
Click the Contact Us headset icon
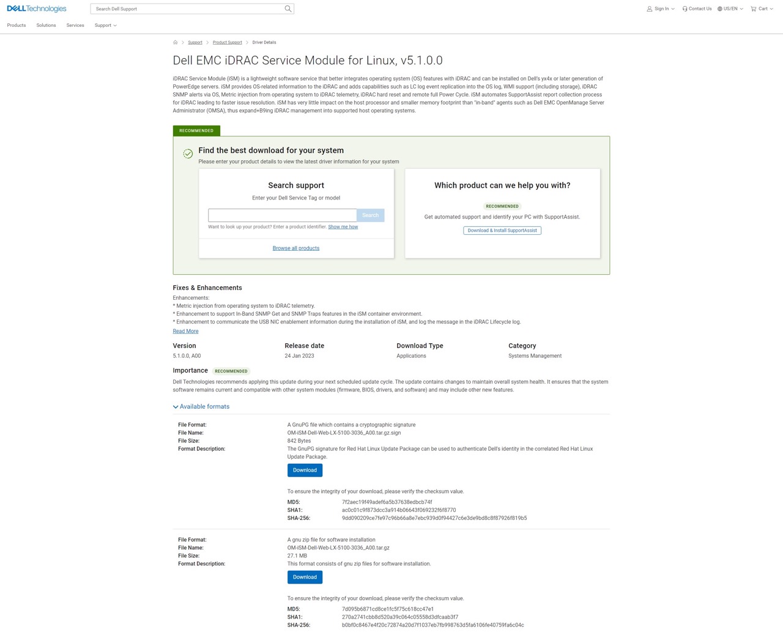685,9
